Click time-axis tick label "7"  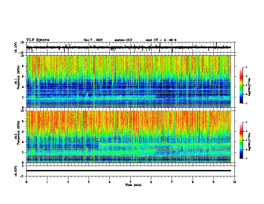point(172,182)
